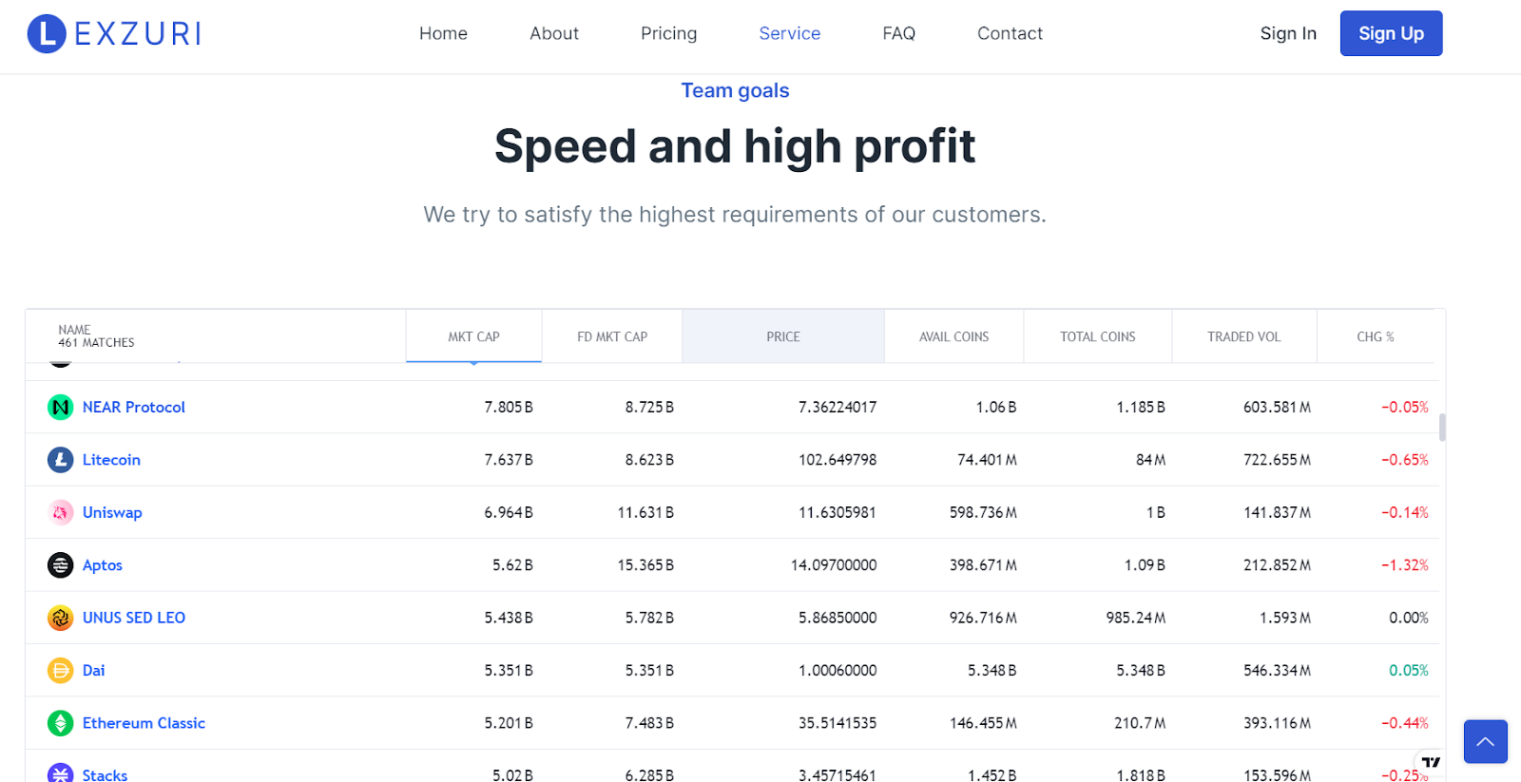Click Aptos price 14.09700000
Screen dimensions: 1521x782
pyautogui.click(x=834, y=565)
